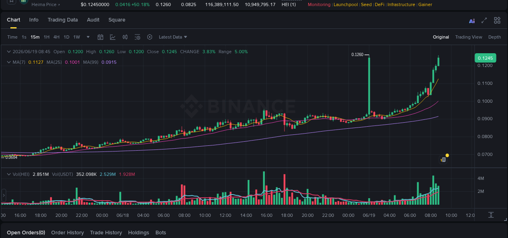Switch to the Open Orders(0) tab

26,233
